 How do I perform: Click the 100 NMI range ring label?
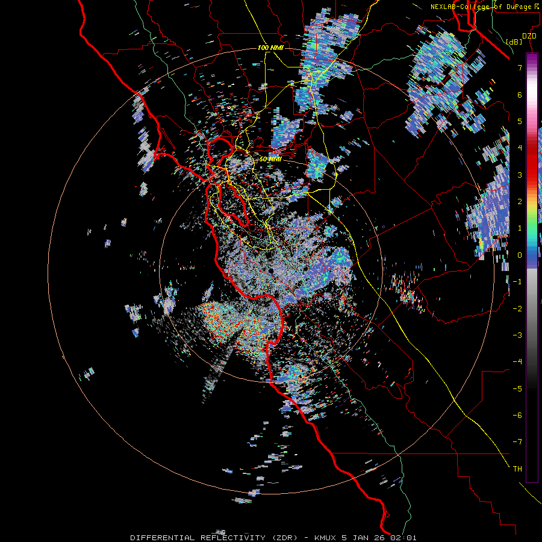tap(270, 48)
